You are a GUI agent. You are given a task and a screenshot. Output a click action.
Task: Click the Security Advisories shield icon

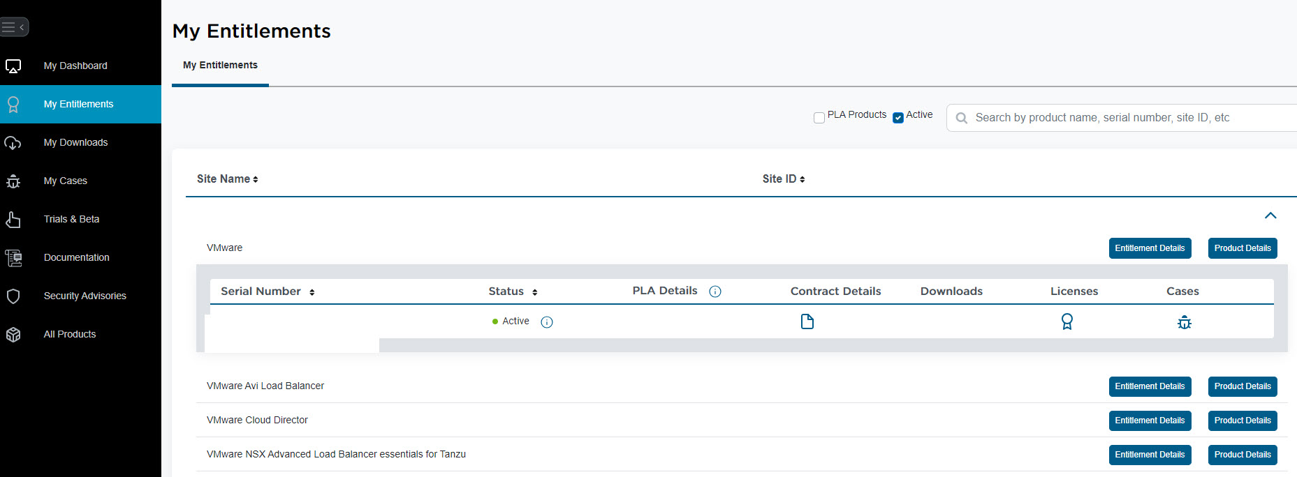click(13, 296)
